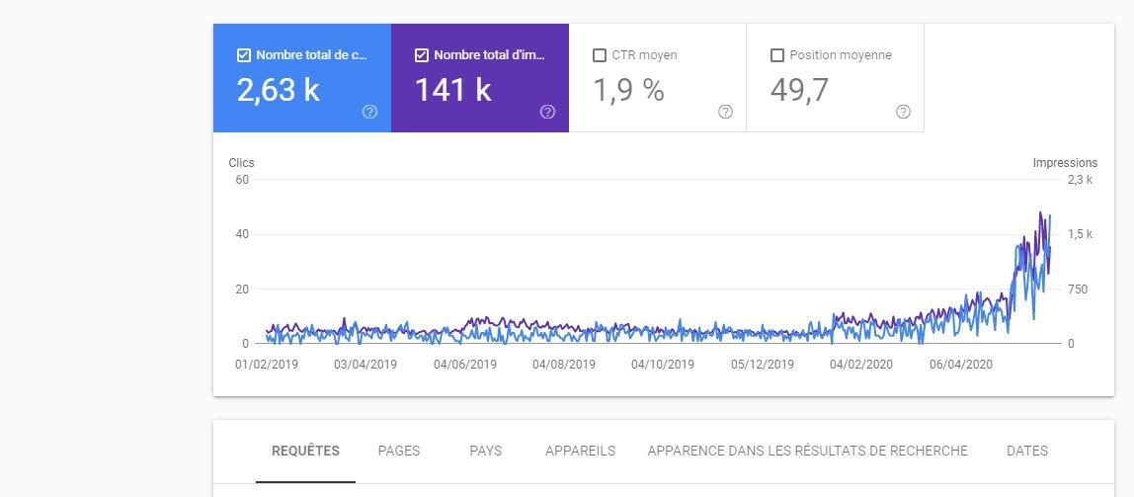Select the Requêtes tab
Viewport: 1134px width, 497px height.
pyautogui.click(x=305, y=451)
